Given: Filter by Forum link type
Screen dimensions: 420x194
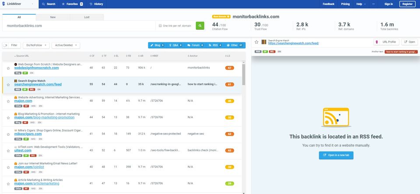Looking at the screenshot, I should click(x=195, y=45).
